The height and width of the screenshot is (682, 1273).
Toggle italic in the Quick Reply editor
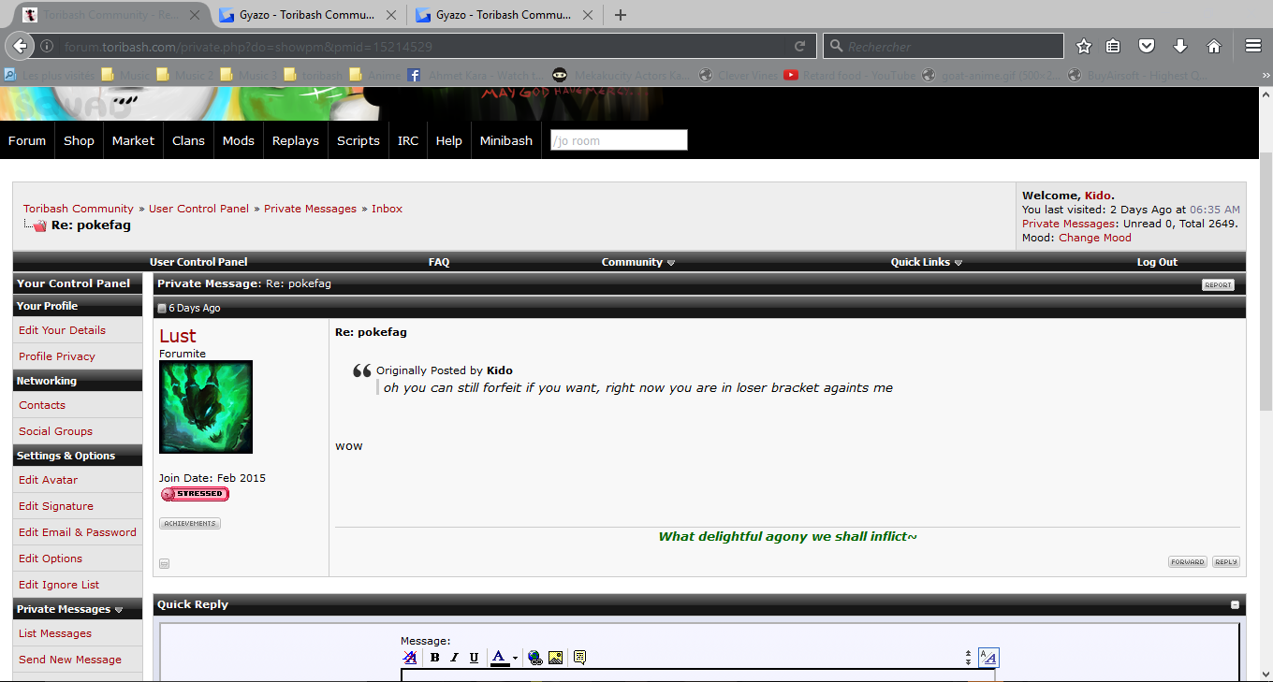[454, 658]
